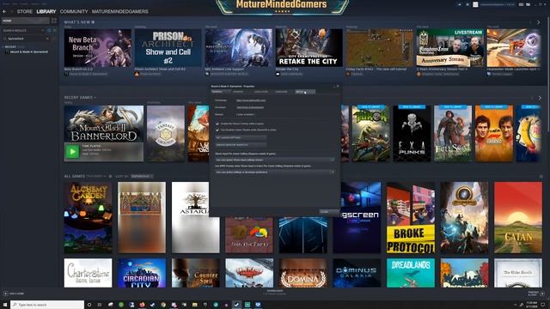Toggle Use Desktop Game Theatre while SteamVR active
The width and height of the screenshot is (550, 309).
(217, 130)
